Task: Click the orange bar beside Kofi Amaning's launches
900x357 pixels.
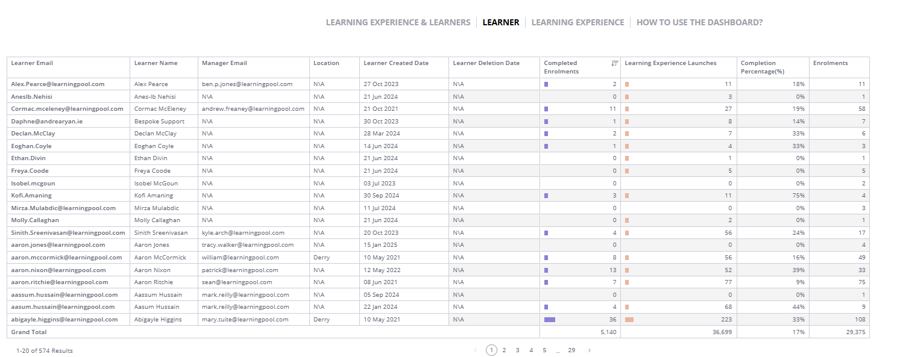Action: (x=627, y=195)
